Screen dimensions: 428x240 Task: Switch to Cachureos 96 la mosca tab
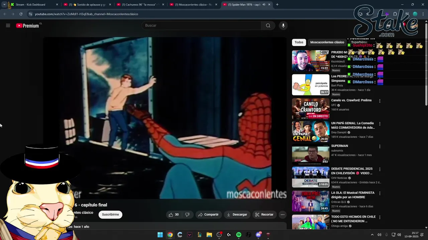(140, 5)
